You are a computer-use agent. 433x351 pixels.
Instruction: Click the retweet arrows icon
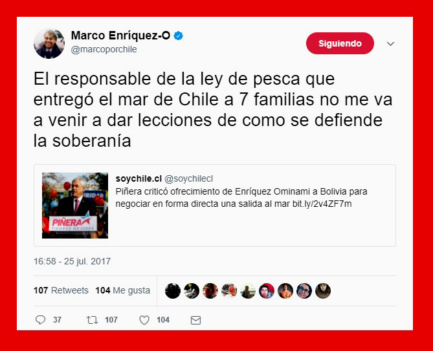92,320
